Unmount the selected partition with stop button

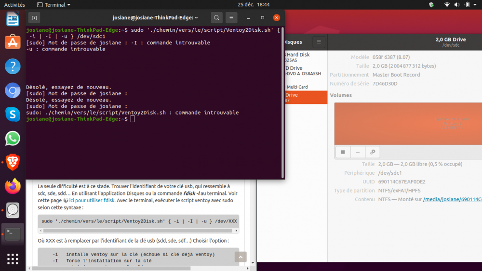click(x=343, y=152)
